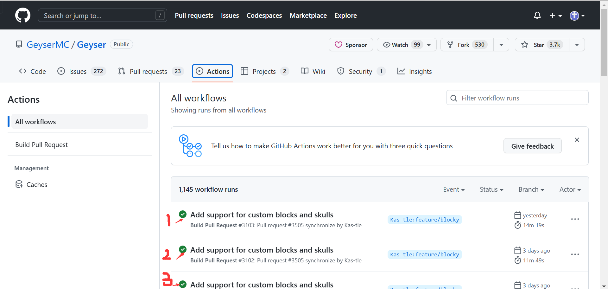Expand the Actor filter dropdown
This screenshot has height=289, width=608.
(x=570, y=189)
